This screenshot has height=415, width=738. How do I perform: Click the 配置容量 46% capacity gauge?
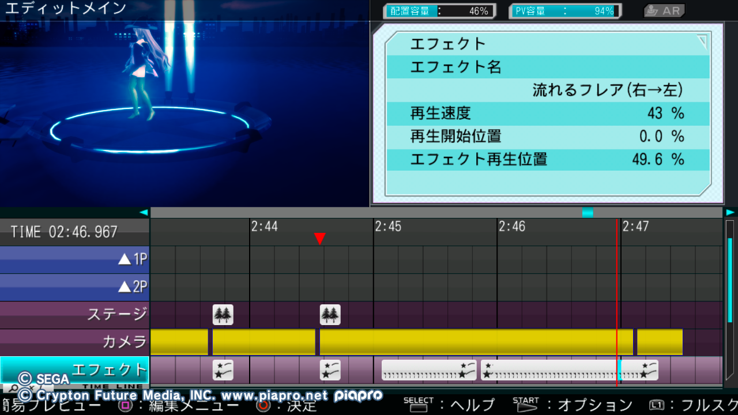click(x=440, y=11)
